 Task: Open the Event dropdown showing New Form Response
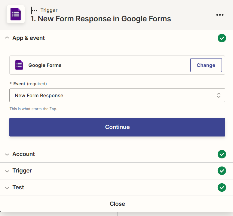[x=117, y=95]
